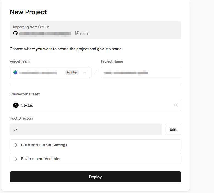This screenshot has width=214, height=193.
Task: Expand the Environment Variables section
Action: pos(41,159)
